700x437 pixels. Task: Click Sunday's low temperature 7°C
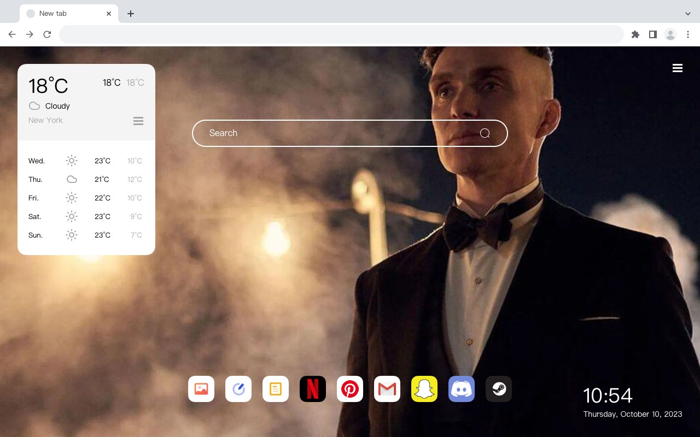136,235
